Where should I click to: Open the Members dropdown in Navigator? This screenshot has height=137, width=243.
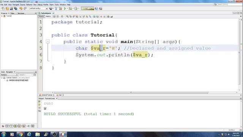point(9,75)
